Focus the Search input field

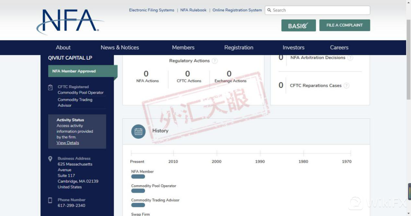coord(317,10)
